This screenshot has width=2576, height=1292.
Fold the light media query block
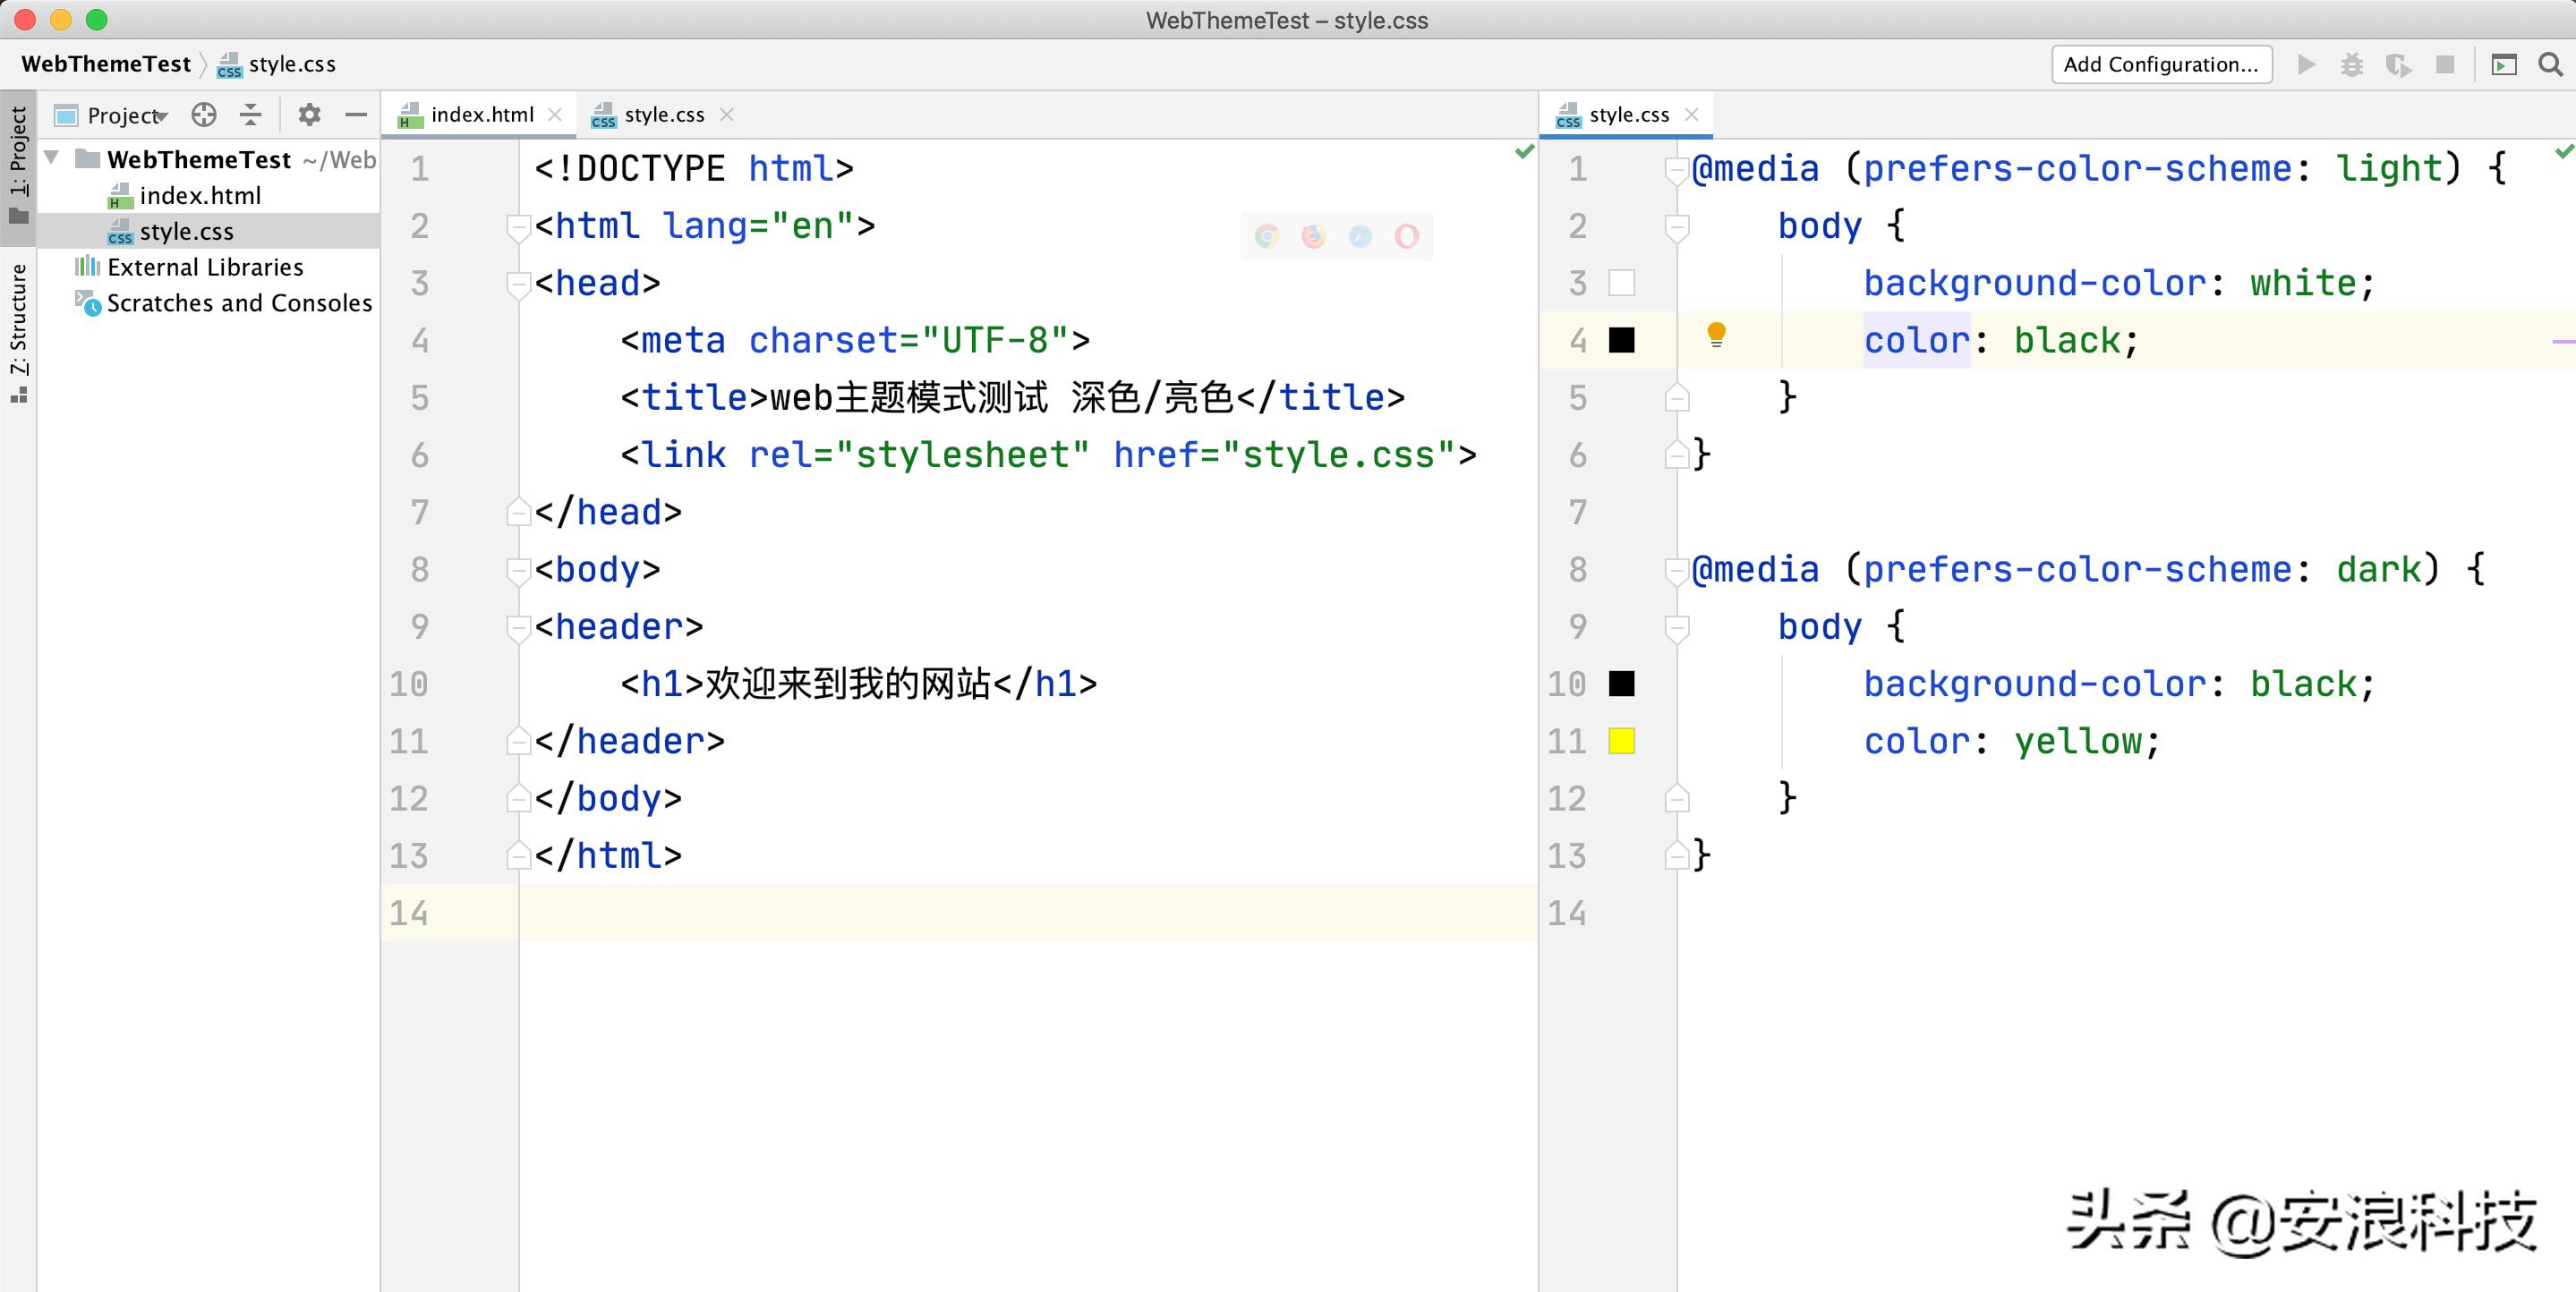point(1676,170)
